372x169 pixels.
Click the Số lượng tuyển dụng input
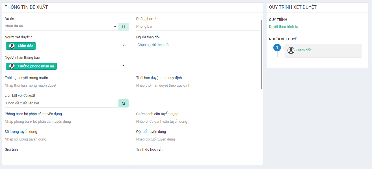click(67, 139)
